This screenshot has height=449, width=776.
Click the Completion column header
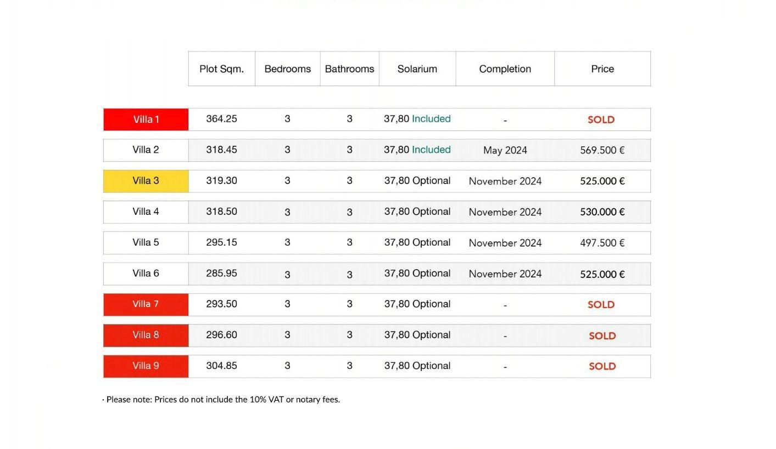[x=505, y=69]
